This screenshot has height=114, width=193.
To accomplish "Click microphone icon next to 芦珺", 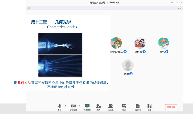I will (131, 74).
